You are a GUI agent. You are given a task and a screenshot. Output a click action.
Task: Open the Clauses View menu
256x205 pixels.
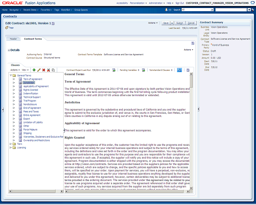coord(25,70)
